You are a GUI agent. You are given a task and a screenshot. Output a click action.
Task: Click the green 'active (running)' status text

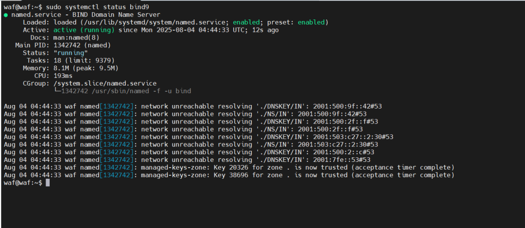point(84,30)
